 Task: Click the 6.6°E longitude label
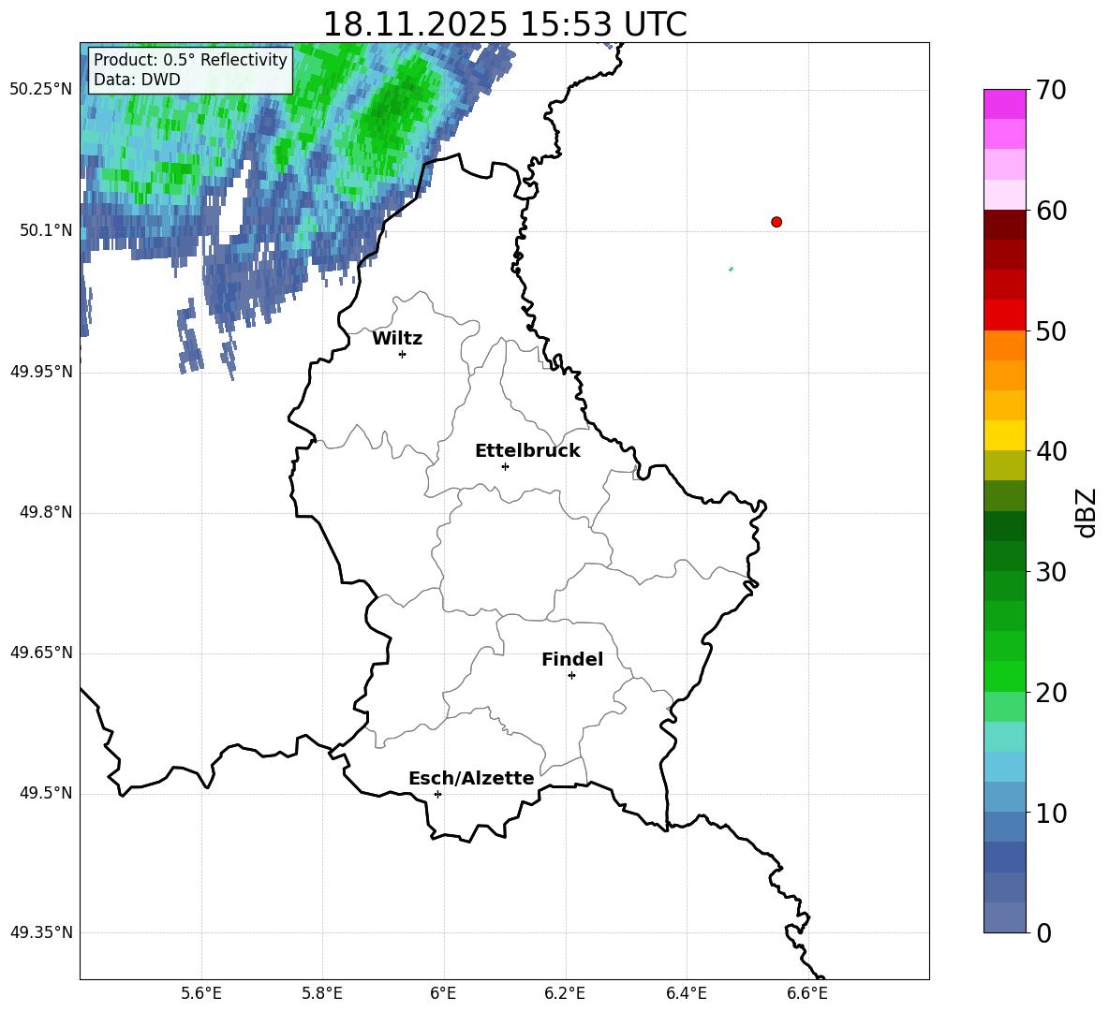tap(807, 993)
